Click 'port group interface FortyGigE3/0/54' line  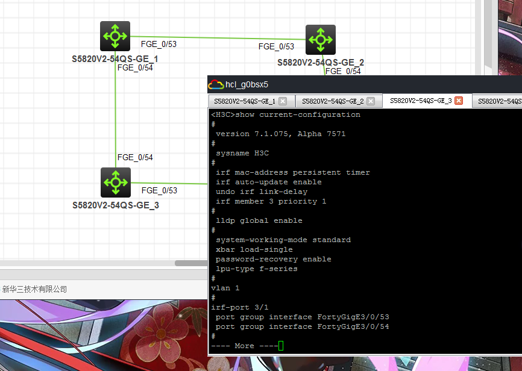point(302,327)
